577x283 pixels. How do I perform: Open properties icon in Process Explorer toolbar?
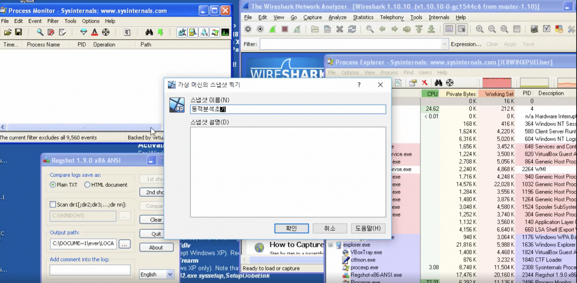click(412, 83)
